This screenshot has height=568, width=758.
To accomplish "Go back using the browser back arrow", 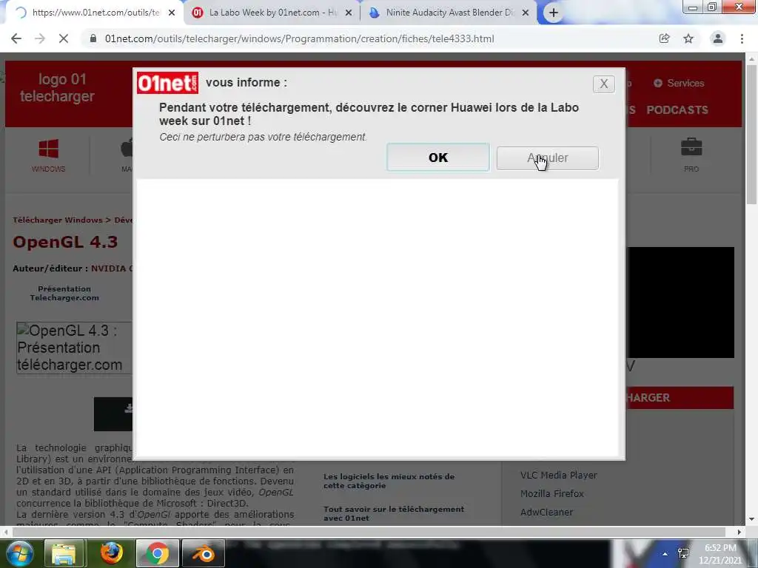I will tap(16, 38).
